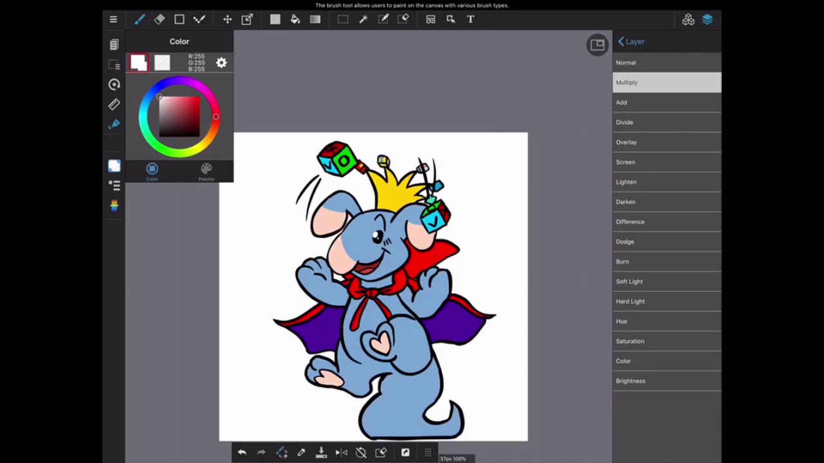Switch to the Palette tab
824x463 pixels.
[x=206, y=172]
